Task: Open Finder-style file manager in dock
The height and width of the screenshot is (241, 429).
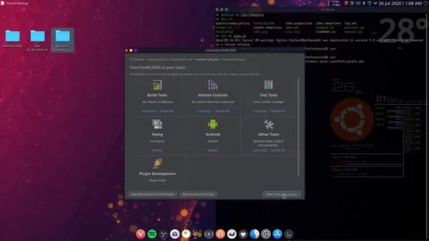Action: click(x=255, y=234)
